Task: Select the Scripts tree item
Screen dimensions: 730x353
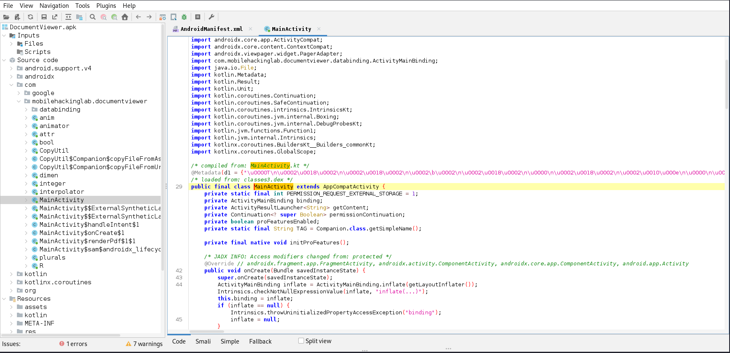Action: [37, 52]
